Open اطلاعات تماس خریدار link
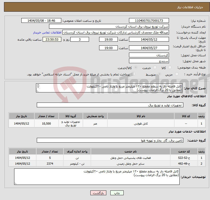210x200 pixels. point(47,32)
